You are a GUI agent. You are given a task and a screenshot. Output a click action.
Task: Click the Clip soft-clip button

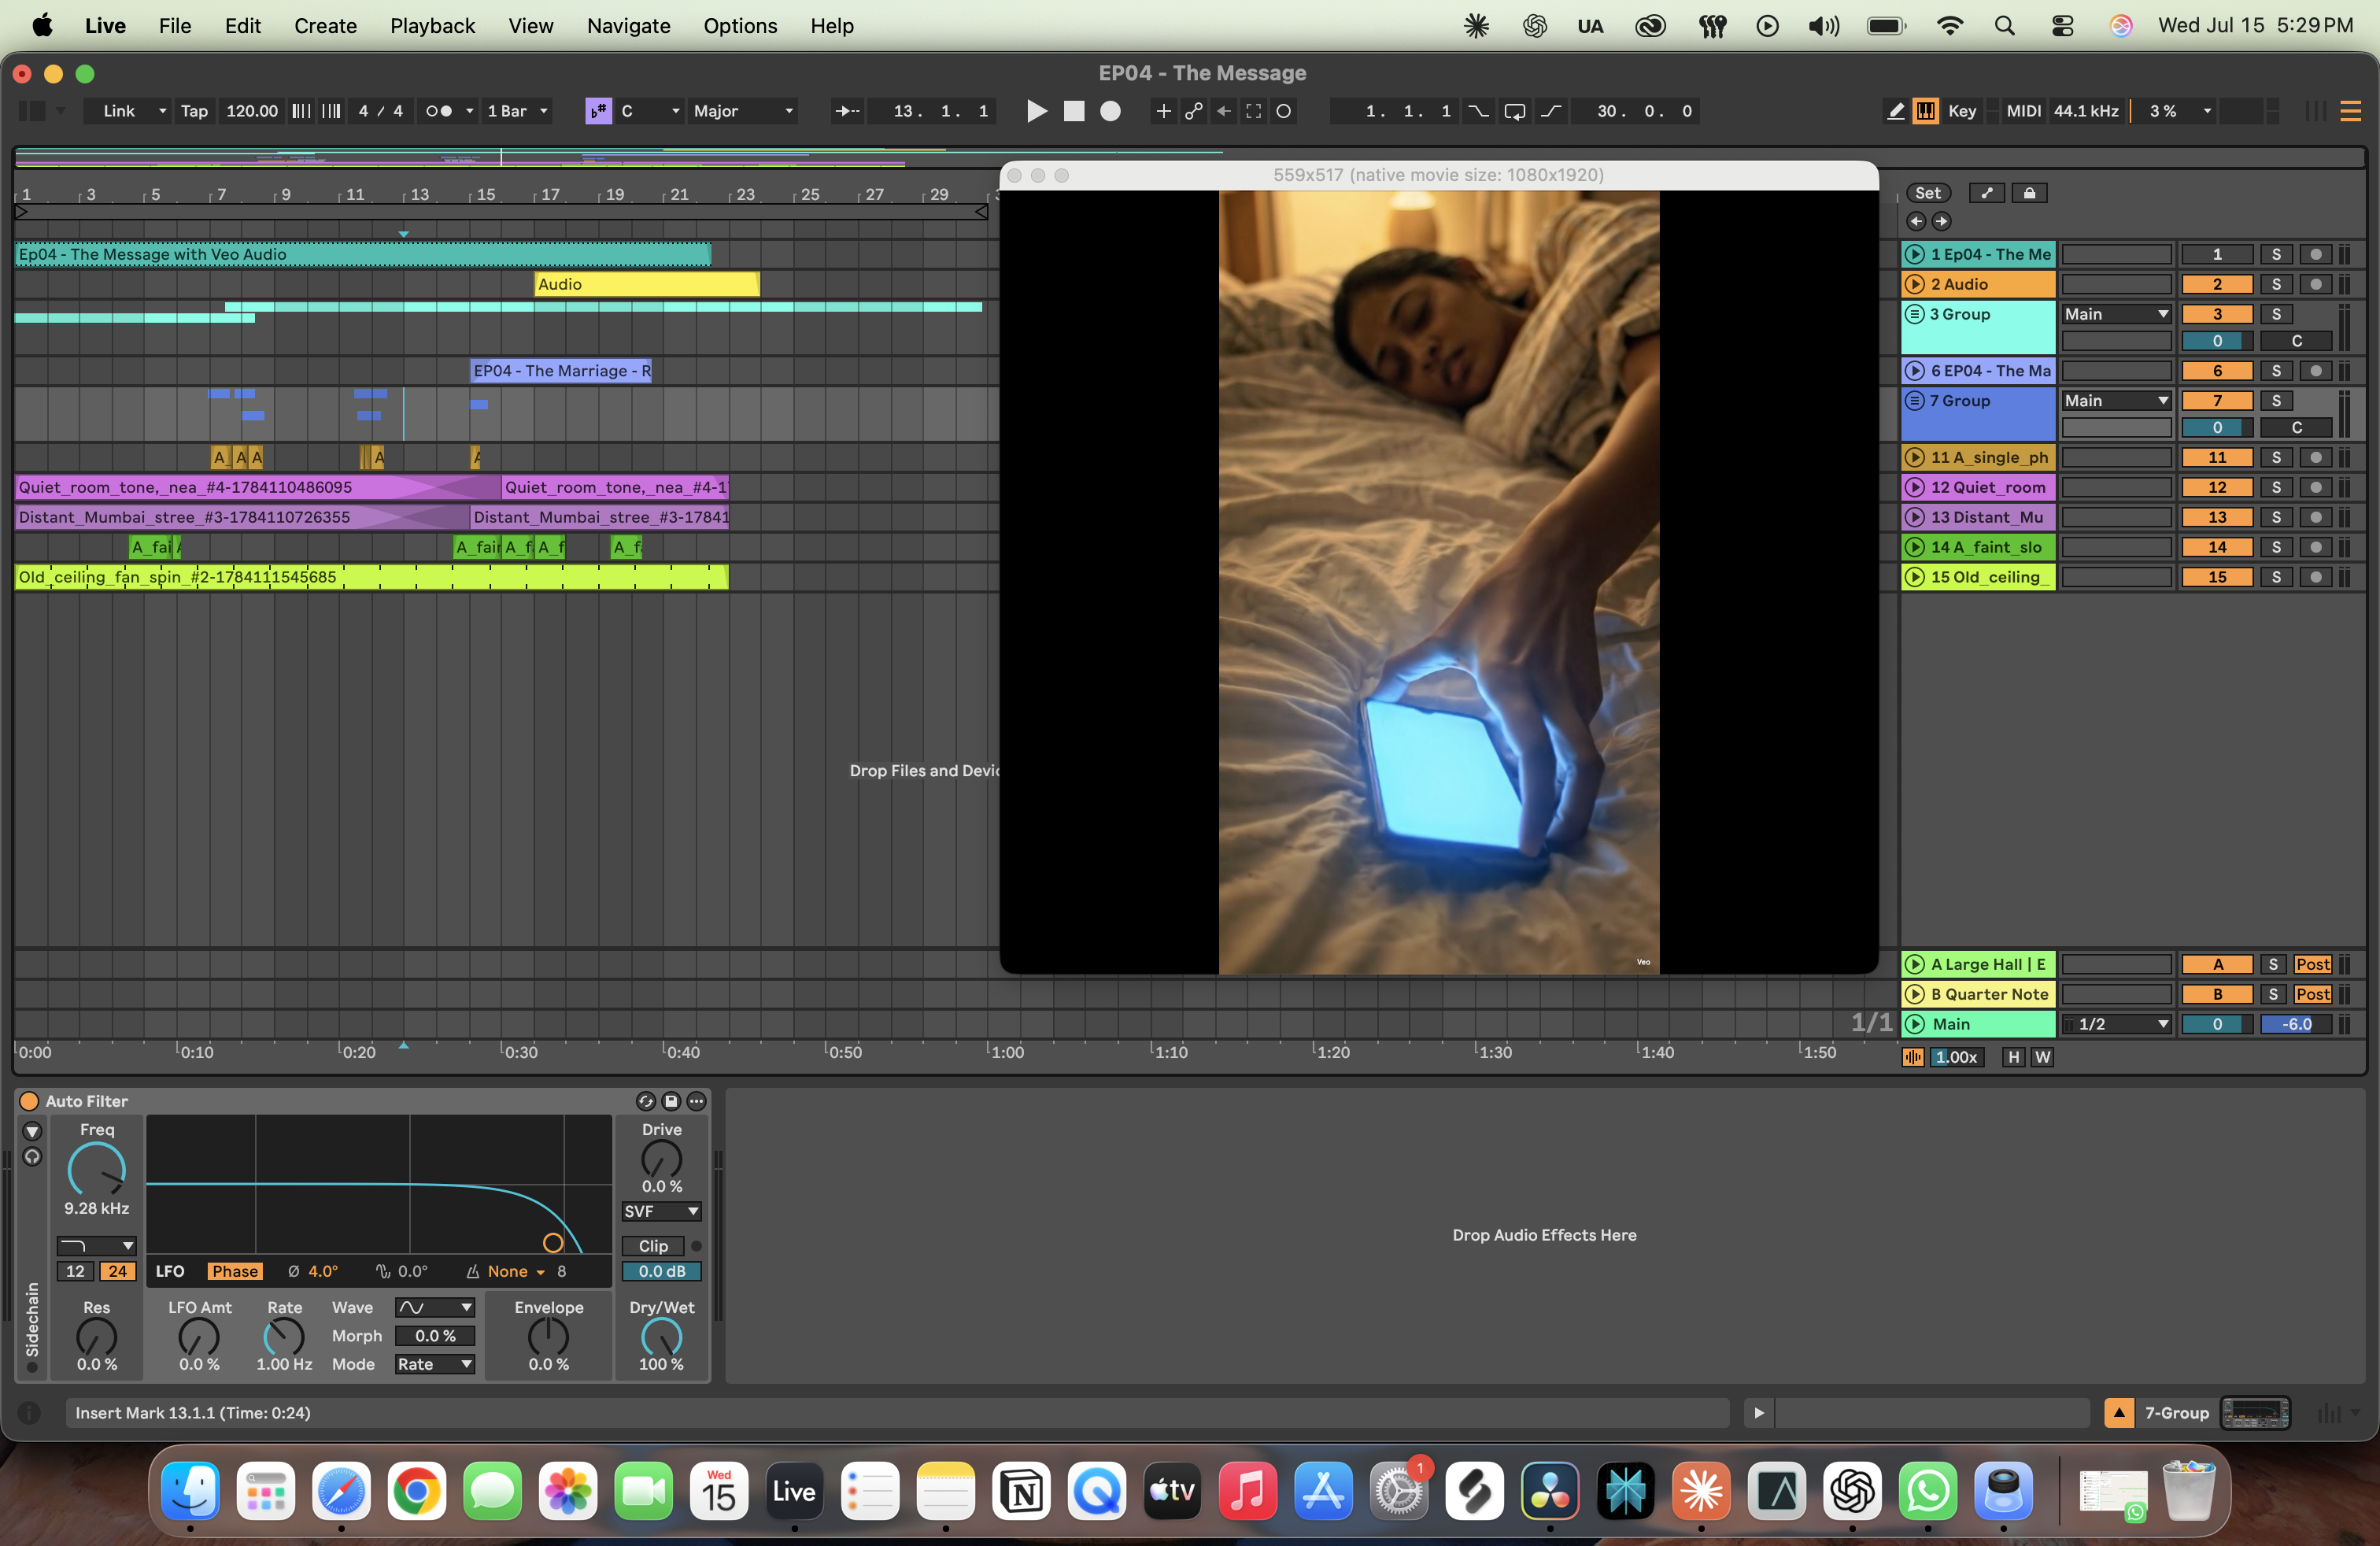click(x=653, y=1246)
